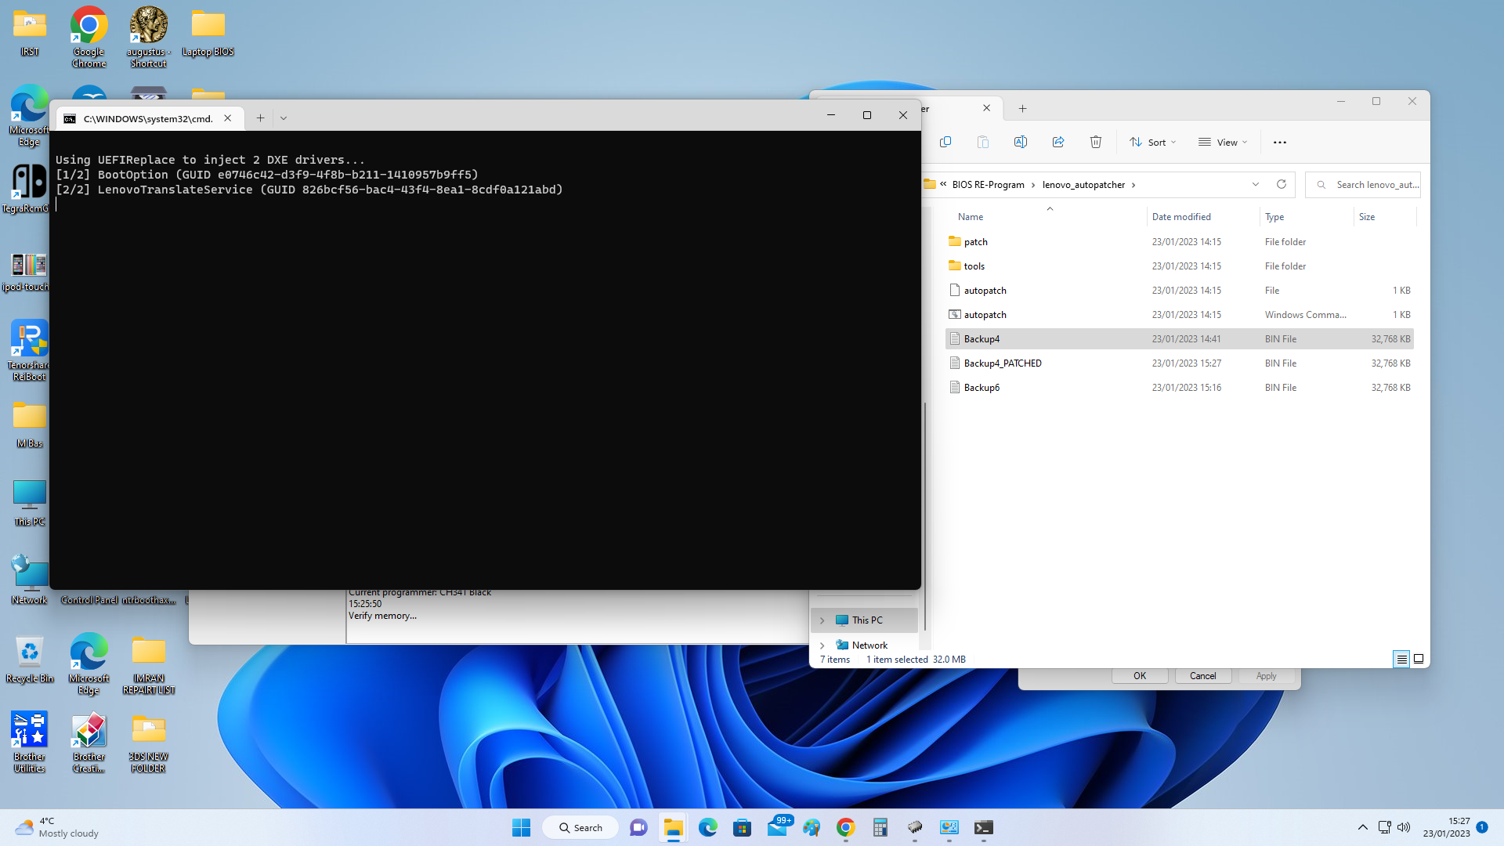Click the Cancel button in dialog
Image resolution: width=1504 pixels, height=846 pixels.
click(x=1202, y=676)
